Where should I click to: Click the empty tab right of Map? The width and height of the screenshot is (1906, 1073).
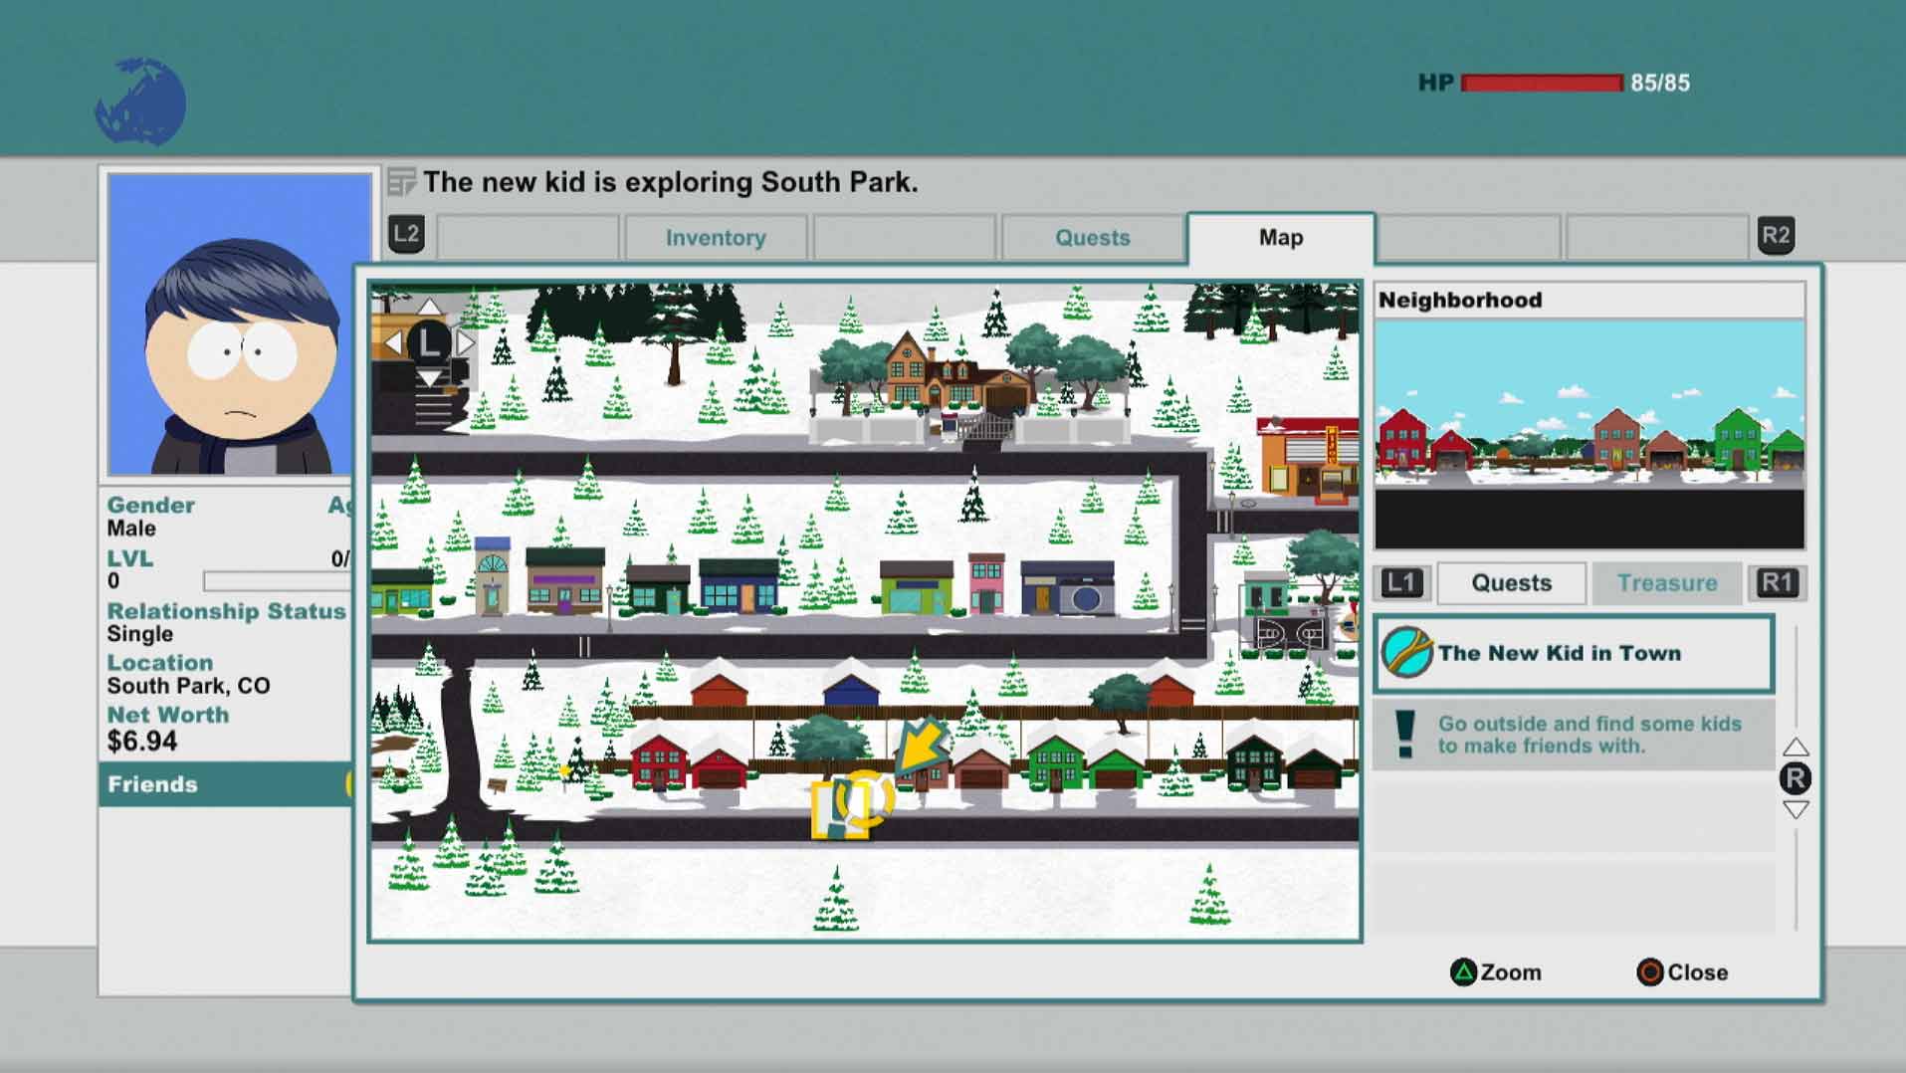coord(1469,238)
